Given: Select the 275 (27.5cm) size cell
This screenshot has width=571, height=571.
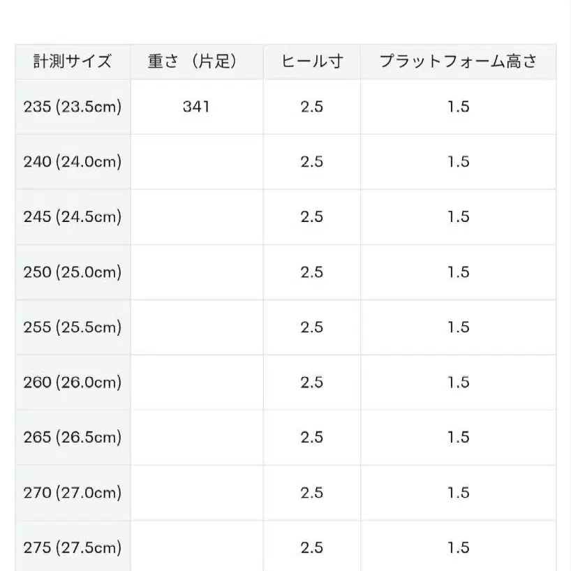Looking at the screenshot, I should coord(73,548).
